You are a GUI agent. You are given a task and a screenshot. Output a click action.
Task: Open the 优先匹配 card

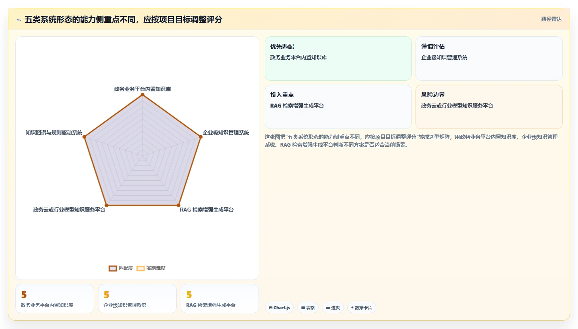[338, 59]
